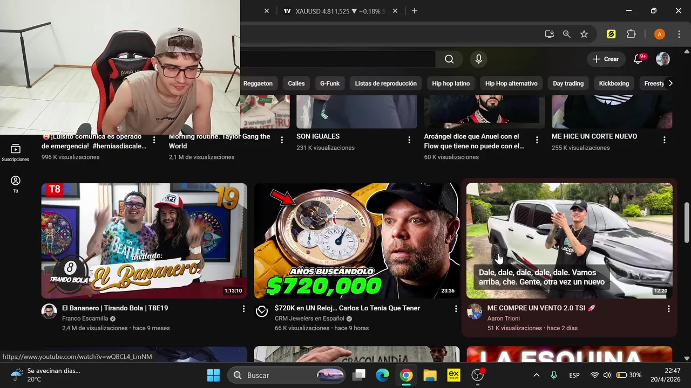Open options for ME COMPRE UN VENTO video
The image size is (691, 388).
668,309
